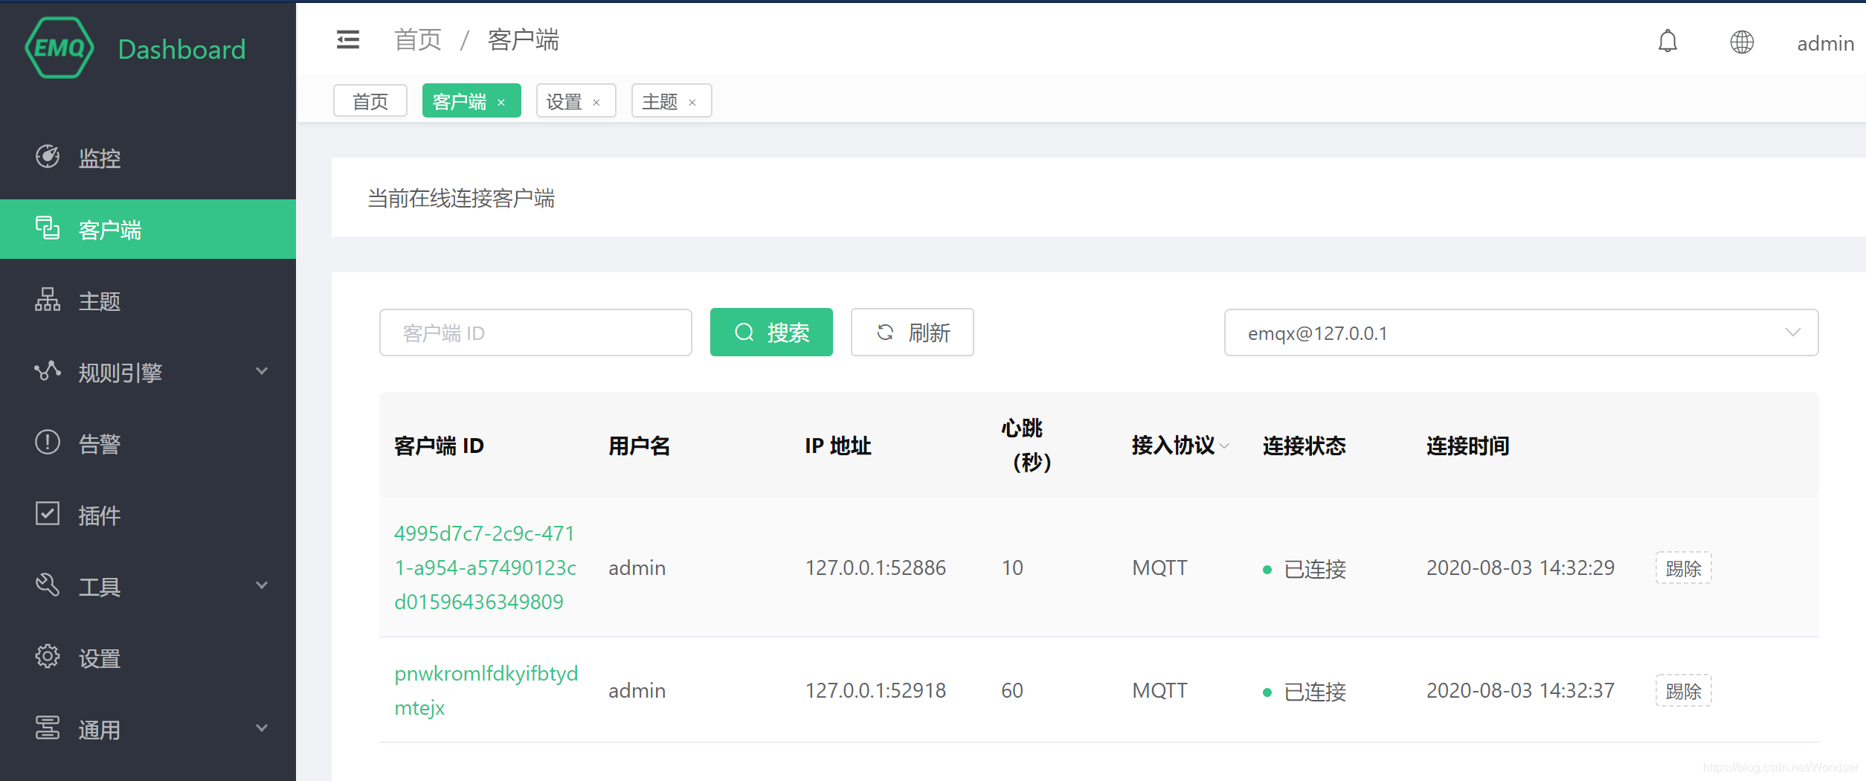1866x781 pixels.
Task: Click the 告警 alert exclamation icon
Action: coord(48,443)
